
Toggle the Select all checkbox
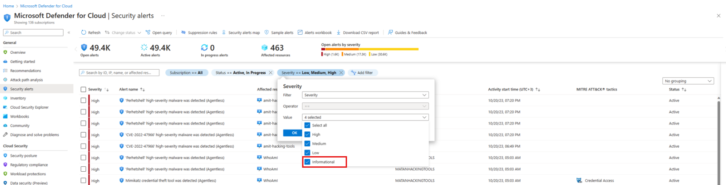click(307, 125)
